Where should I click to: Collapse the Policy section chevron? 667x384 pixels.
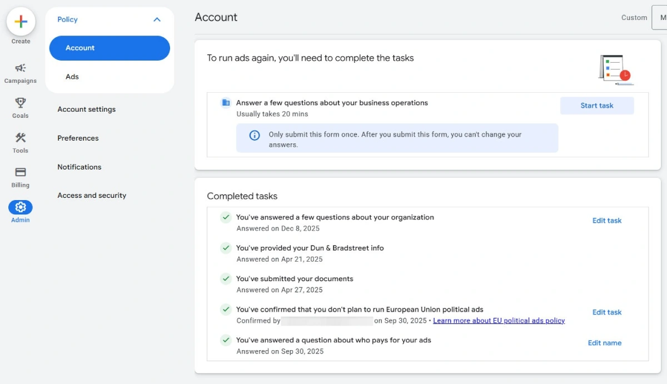[x=157, y=19]
